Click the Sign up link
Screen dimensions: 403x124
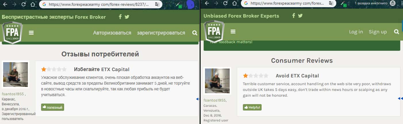click(378, 32)
